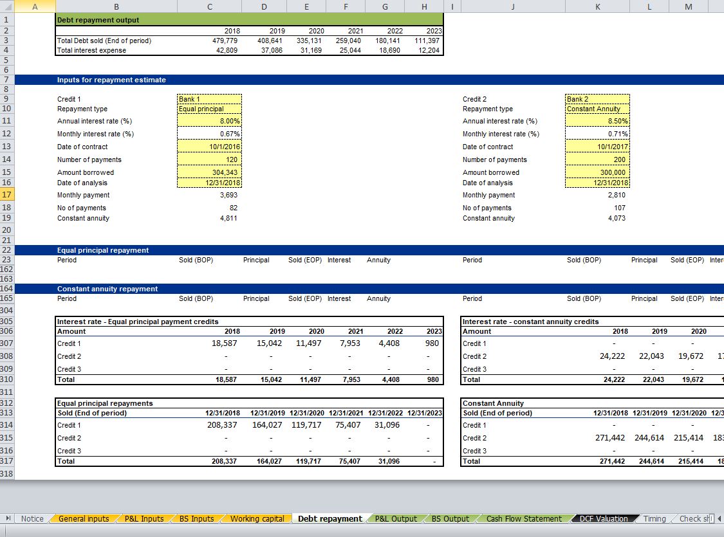This screenshot has height=537, width=724.
Task: Click Credit 1 number of payments 120
Action: coord(209,159)
